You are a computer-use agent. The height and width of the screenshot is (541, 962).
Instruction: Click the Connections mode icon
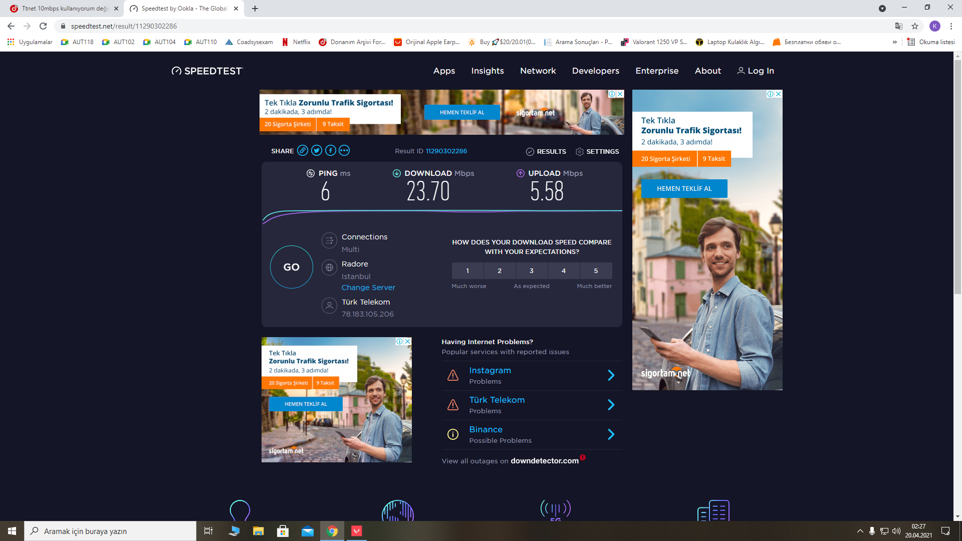tap(329, 240)
